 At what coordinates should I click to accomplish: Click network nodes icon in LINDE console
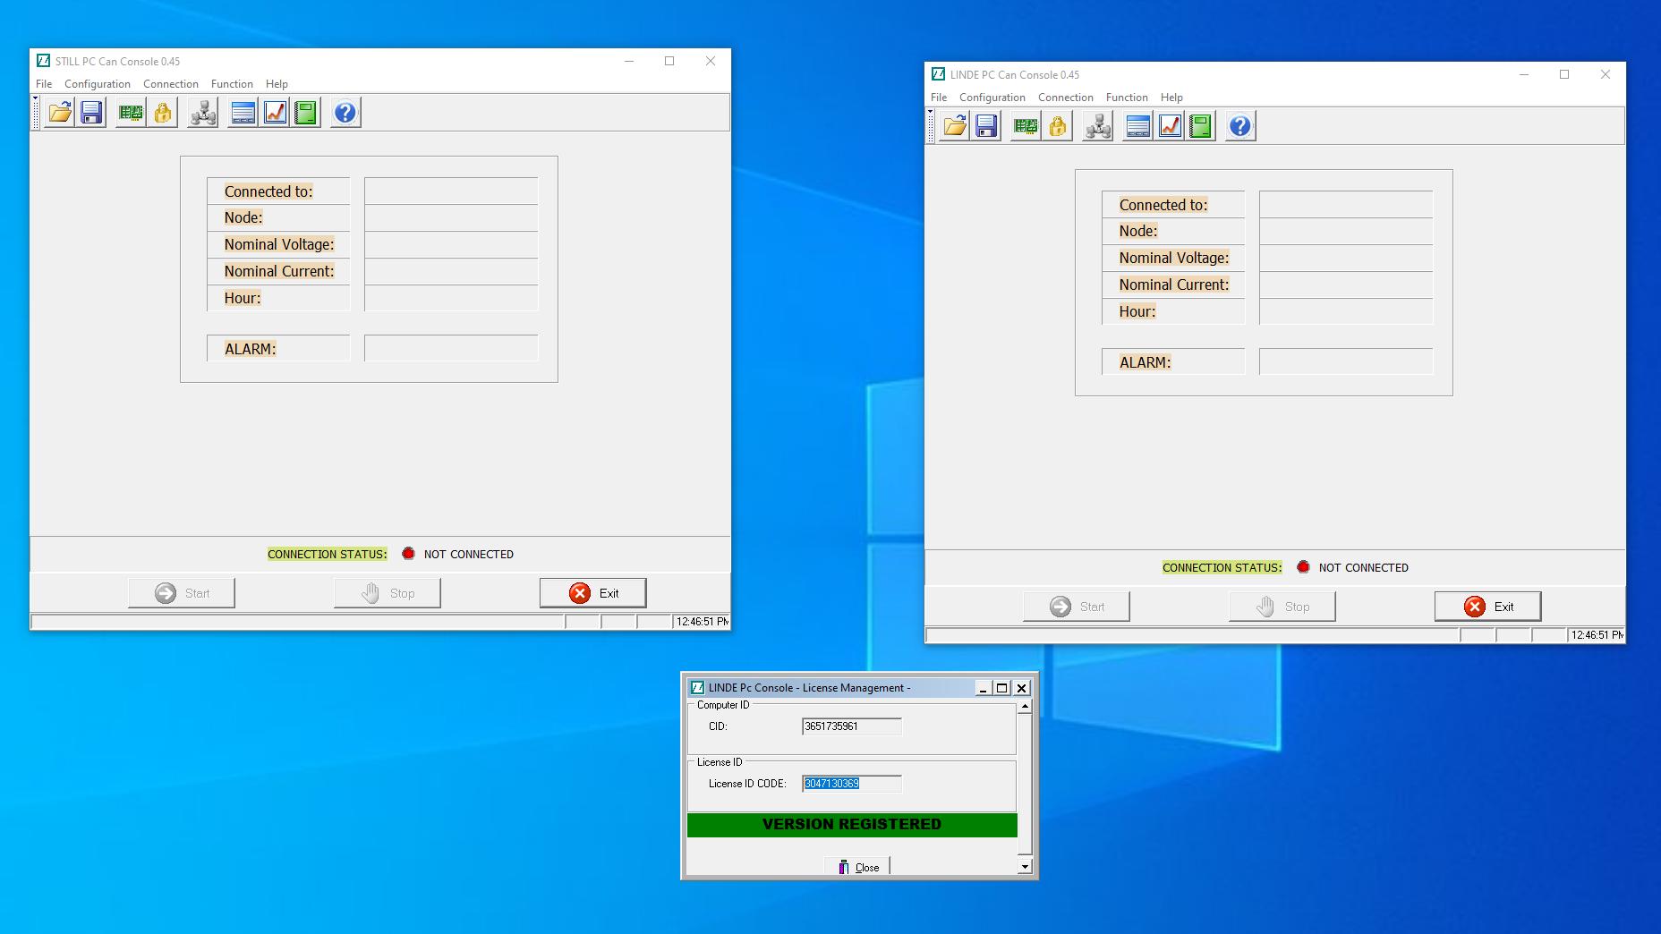pyautogui.click(x=1098, y=126)
